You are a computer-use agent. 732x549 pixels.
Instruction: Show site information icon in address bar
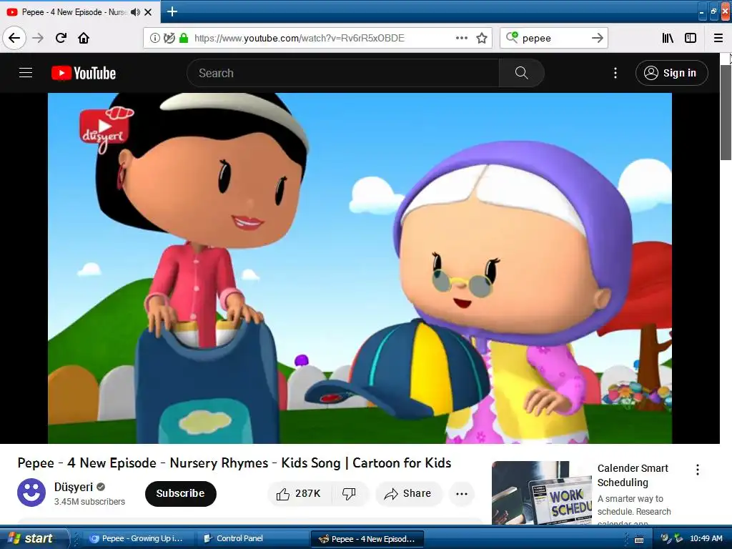pyautogui.click(x=154, y=38)
